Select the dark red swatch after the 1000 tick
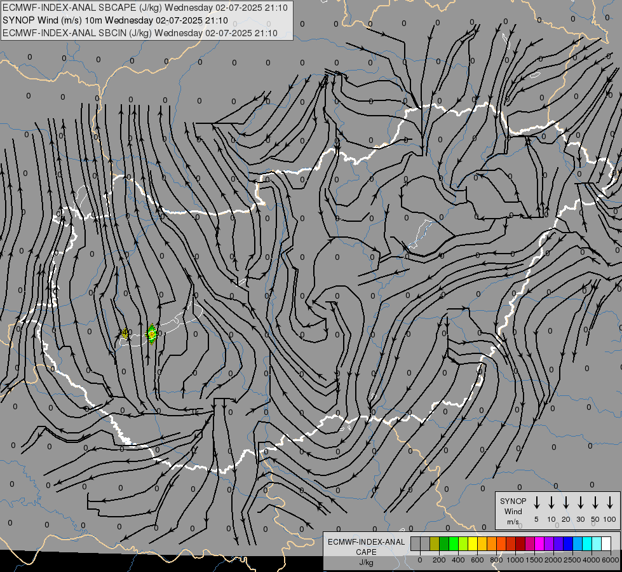This screenshot has width=622, height=572. click(x=521, y=543)
